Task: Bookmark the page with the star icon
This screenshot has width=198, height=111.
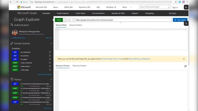Action: pyautogui.click(x=176, y=2)
